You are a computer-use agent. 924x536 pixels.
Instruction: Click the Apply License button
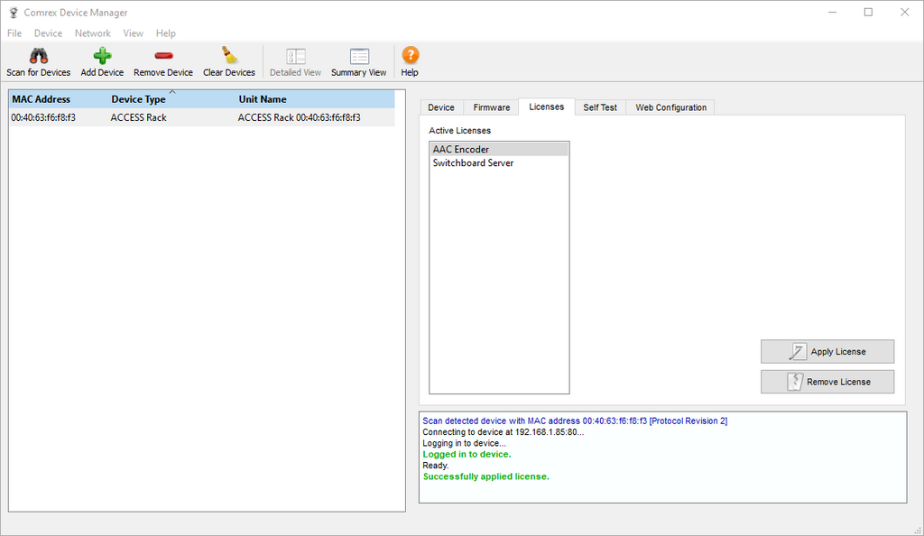(827, 352)
